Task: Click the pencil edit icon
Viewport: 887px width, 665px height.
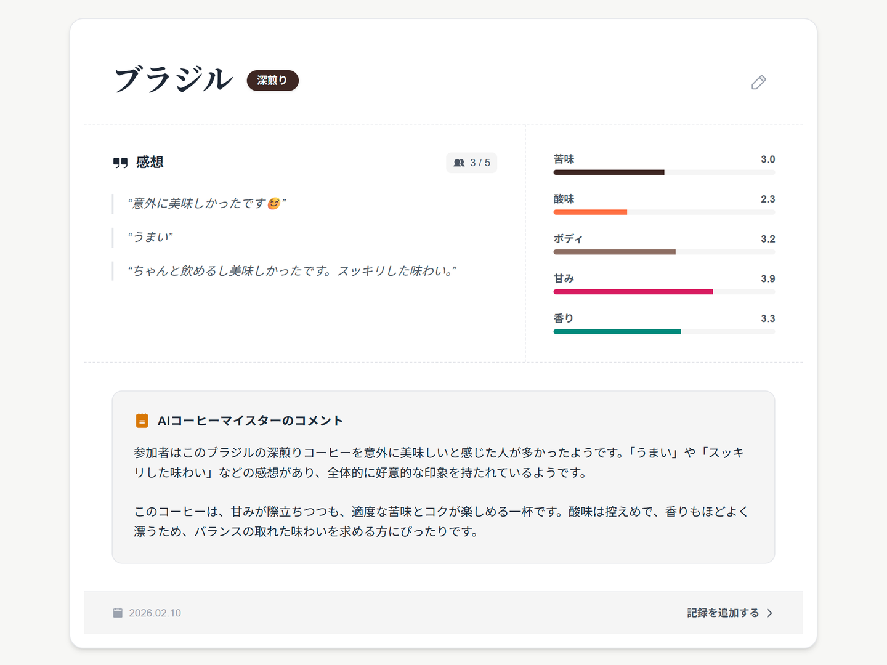Action: [x=758, y=83]
